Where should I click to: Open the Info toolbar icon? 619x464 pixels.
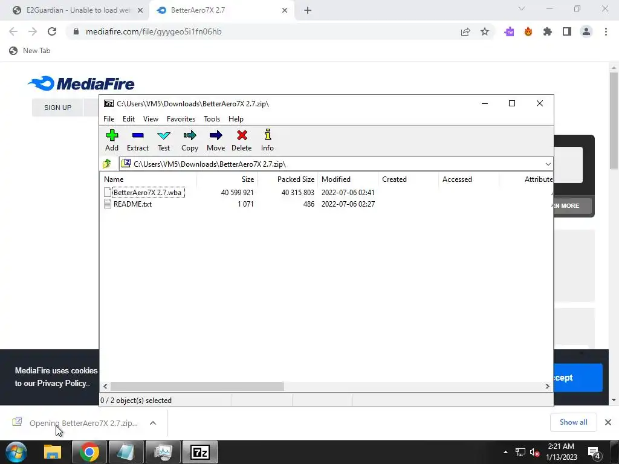[x=267, y=140]
